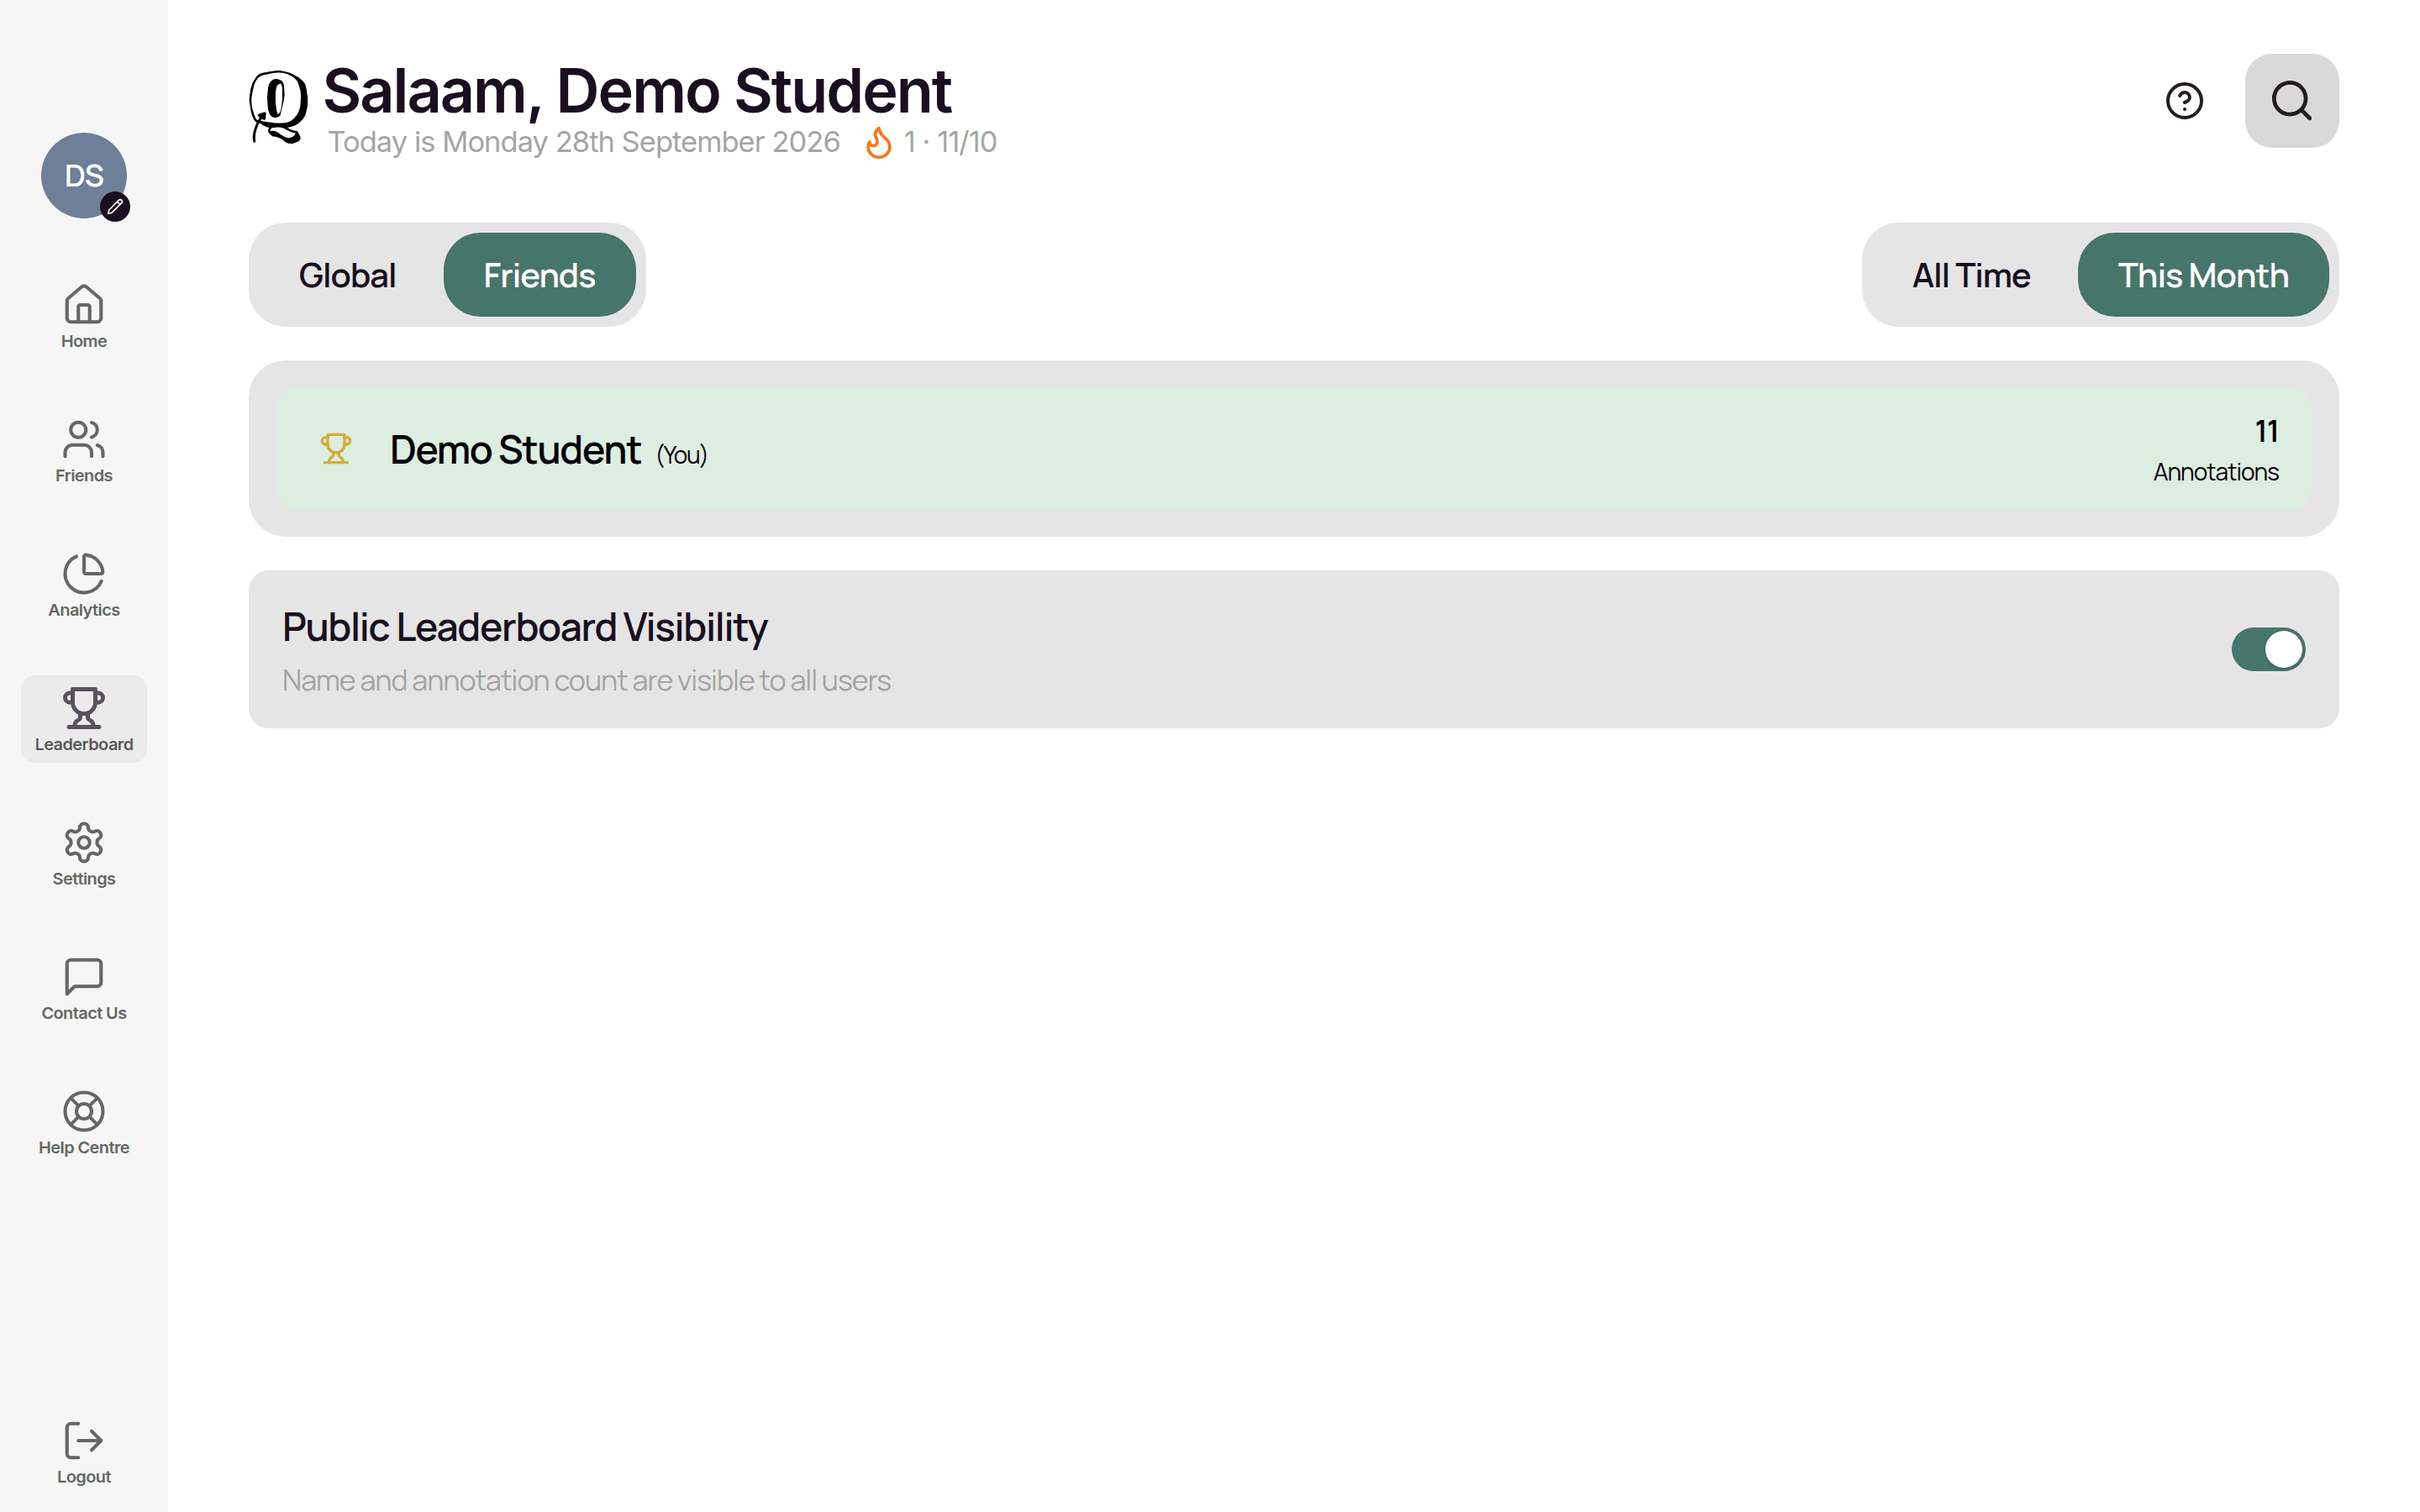Open the Home page from sidebar
This screenshot has width=2420, height=1512.
tap(84, 316)
